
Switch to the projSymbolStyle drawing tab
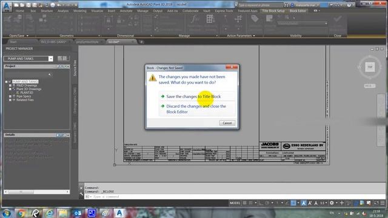coord(87,42)
